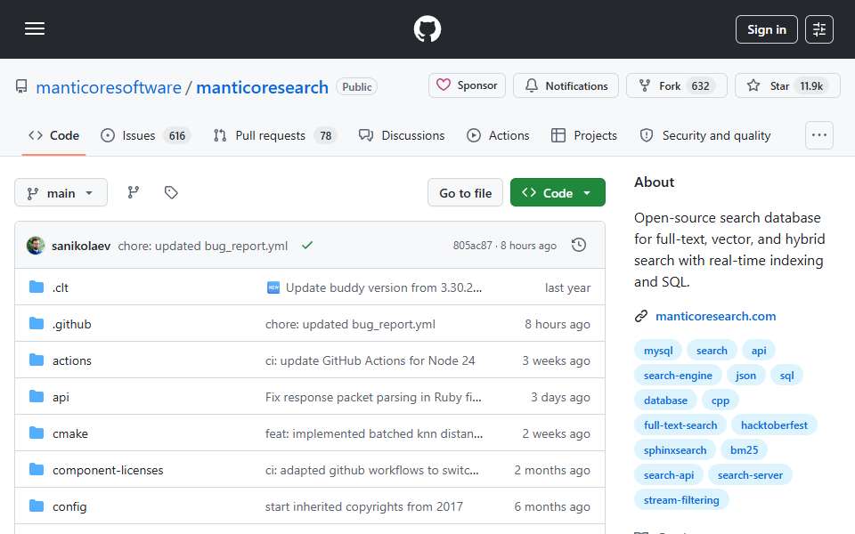Click the GitHub logo in the header
The image size is (855, 534).
[x=427, y=28]
